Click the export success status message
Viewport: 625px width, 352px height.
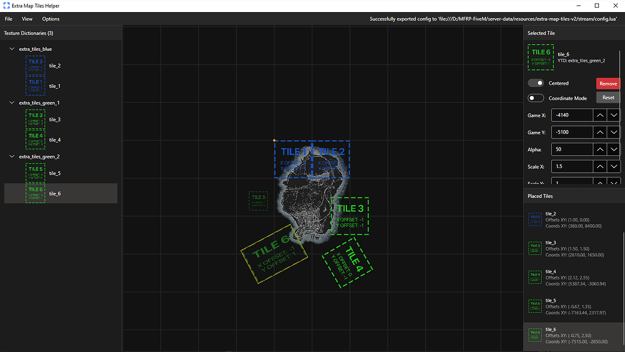click(x=493, y=19)
